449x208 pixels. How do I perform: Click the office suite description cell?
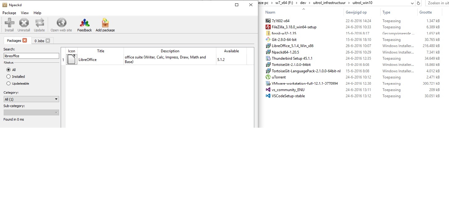170,59
